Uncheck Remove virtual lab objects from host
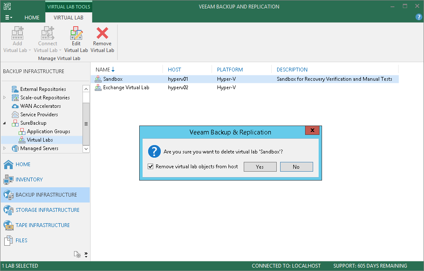Image resolution: width=424 pixels, height=271 pixels. 151,167
